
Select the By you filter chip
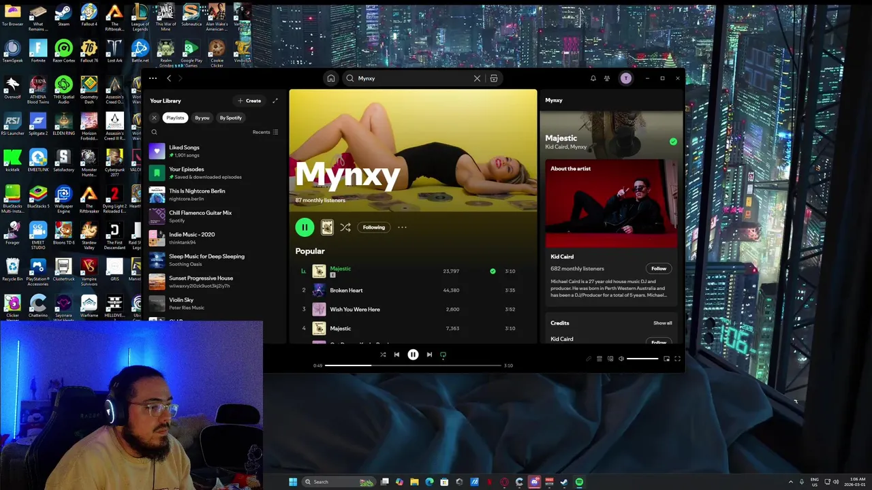[202, 118]
